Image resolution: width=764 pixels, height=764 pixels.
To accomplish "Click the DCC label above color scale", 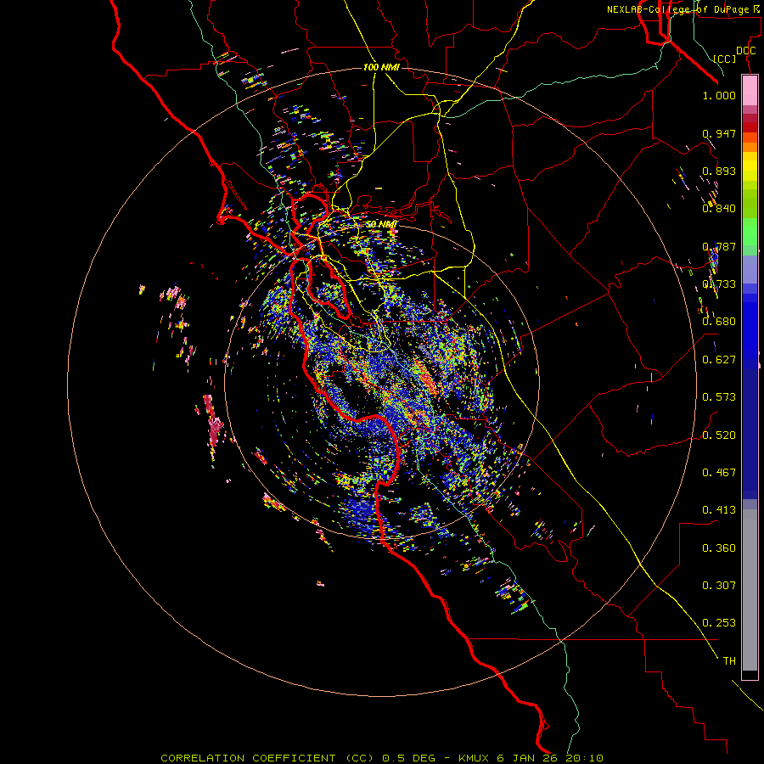I will [x=745, y=51].
